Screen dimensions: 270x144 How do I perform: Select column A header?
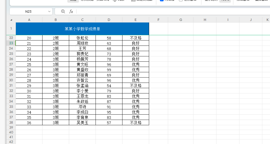[x=29, y=20]
